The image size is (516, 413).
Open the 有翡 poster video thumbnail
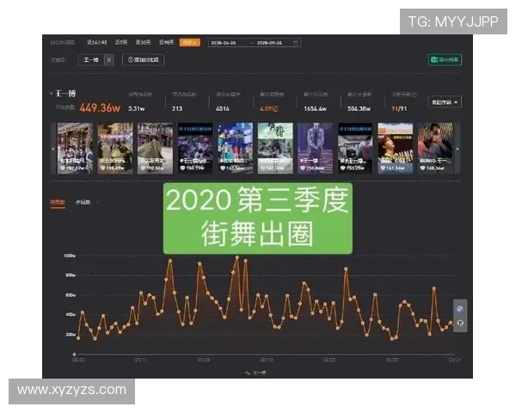275,149
